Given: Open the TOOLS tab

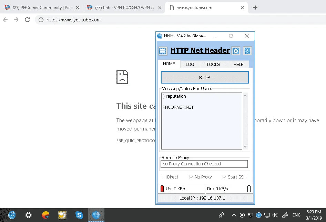Looking at the screenshot, I should [213, 64].
